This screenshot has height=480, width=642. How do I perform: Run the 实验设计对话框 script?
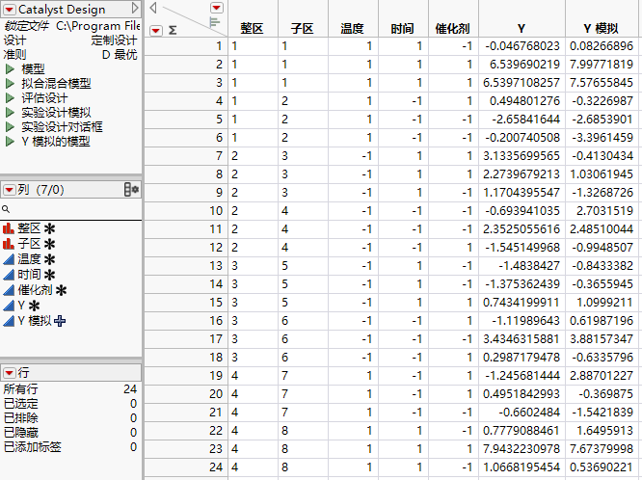click(x=11, y=127)
